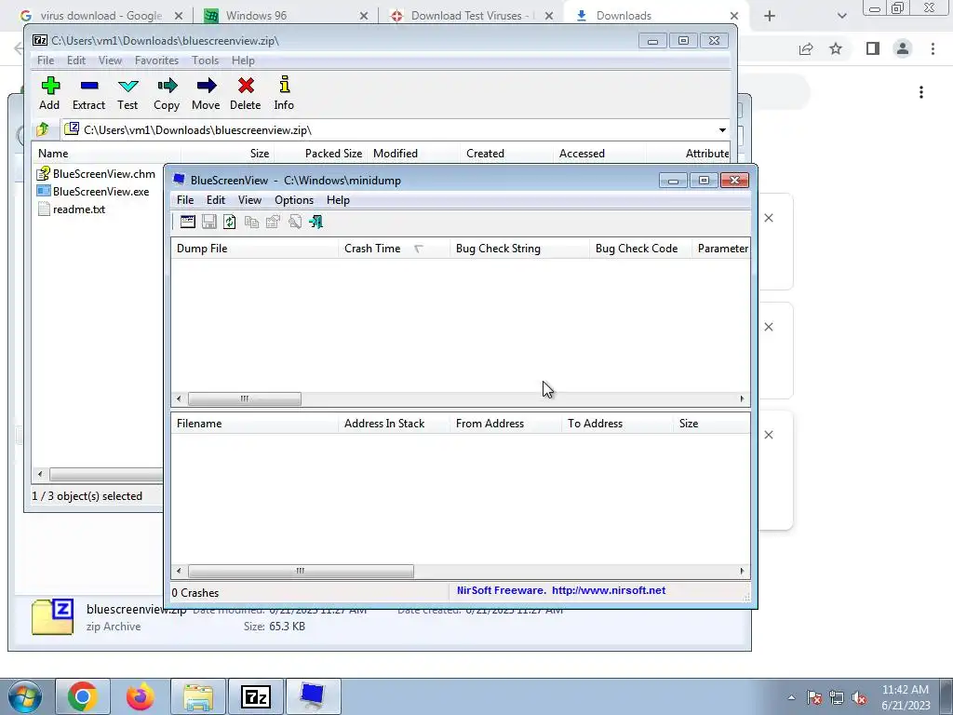Select BlueScreenView.exe in 7-Zip file list
The image size is (953, 715).
93,192
